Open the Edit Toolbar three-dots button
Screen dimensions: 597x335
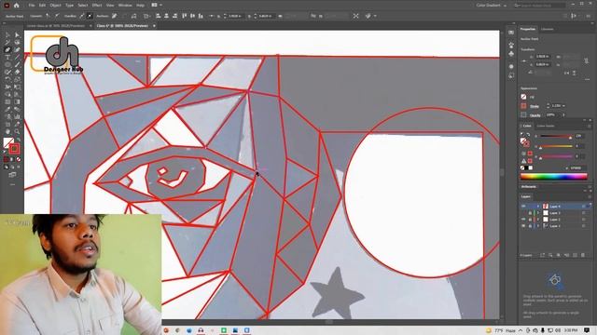click(12, 184)
